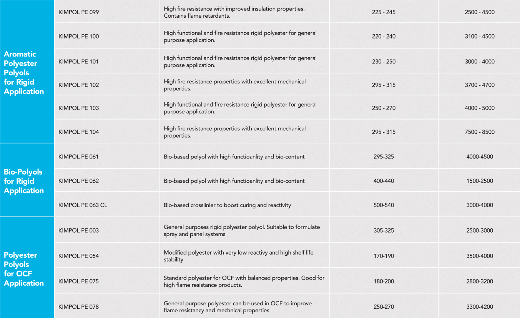Viewport: 520px width, 318px height.
Task: Click the KIMPOL PE 099 product name
Action: pyautogui.click(x=78, y=12)
